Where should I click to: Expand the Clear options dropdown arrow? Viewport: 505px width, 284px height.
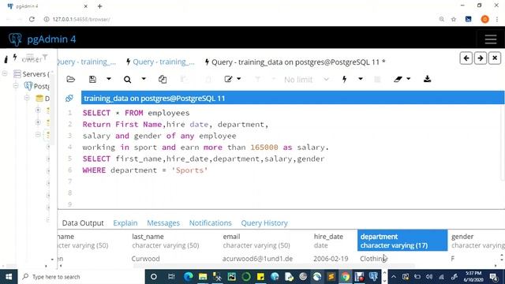(409, 79)
